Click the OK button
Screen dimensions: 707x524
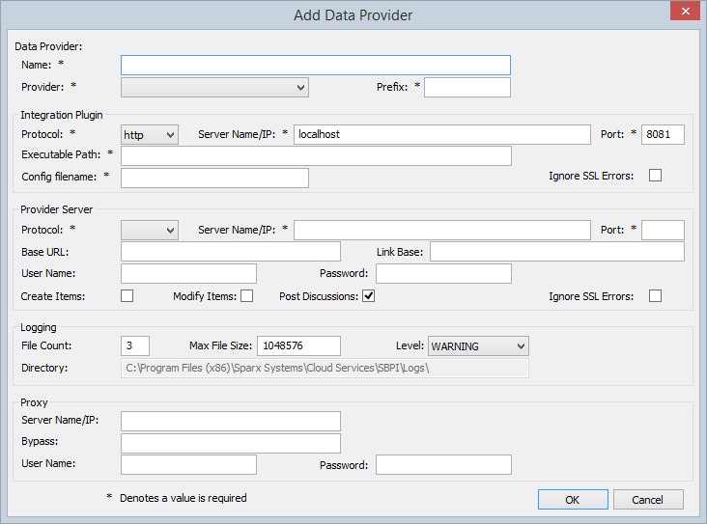[x=573, y=500]
